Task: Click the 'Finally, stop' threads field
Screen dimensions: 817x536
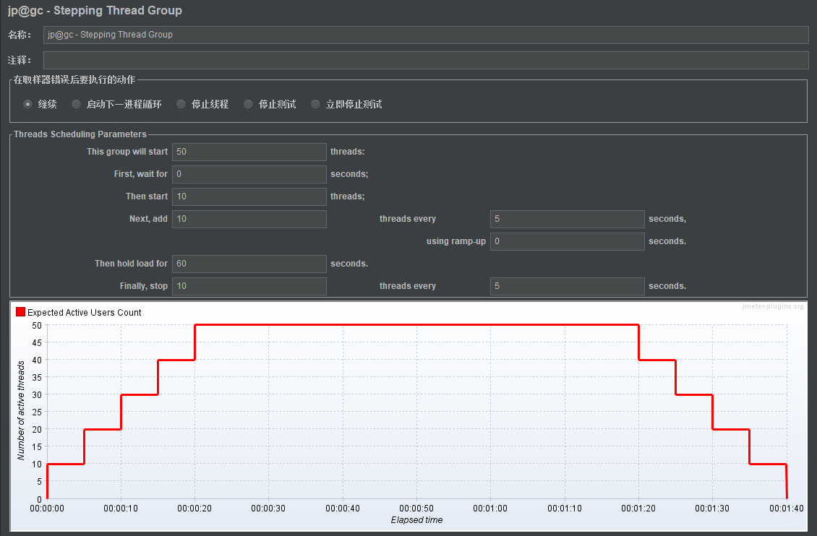Action: (249, 286)
